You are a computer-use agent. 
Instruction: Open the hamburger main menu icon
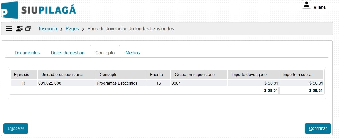tap(9, 29)
